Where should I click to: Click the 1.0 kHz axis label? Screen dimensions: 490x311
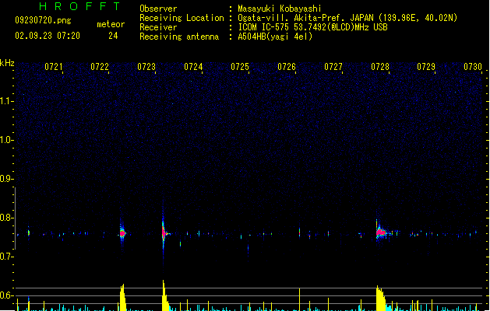(x=6, y=140)
